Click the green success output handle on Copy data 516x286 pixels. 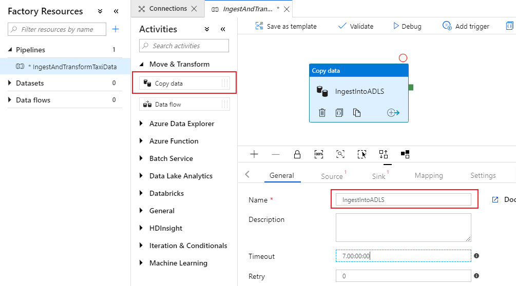pyautogui.click(x=411, y=87)
